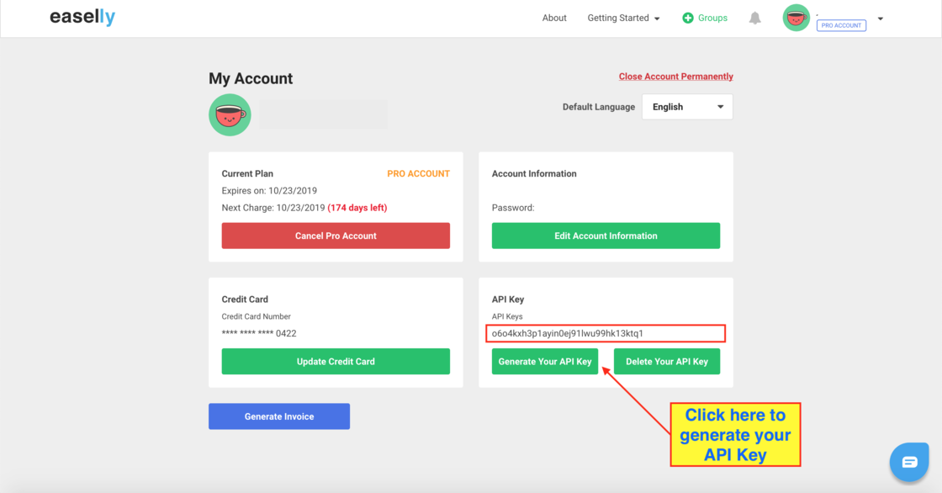Open the Default Language dropdown
Image resolution: width=942 pixels, height=493 pixels.
(x=687, y=107)
